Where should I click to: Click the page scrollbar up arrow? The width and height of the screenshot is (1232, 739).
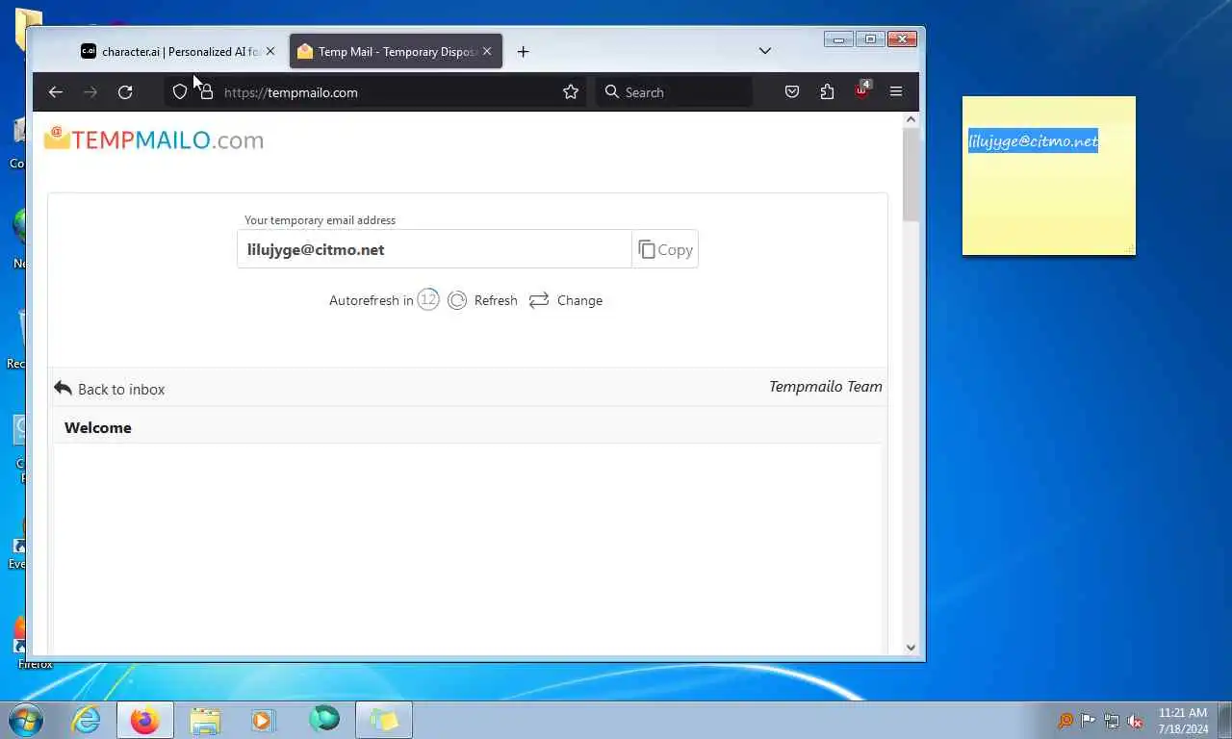click(911, 120)
